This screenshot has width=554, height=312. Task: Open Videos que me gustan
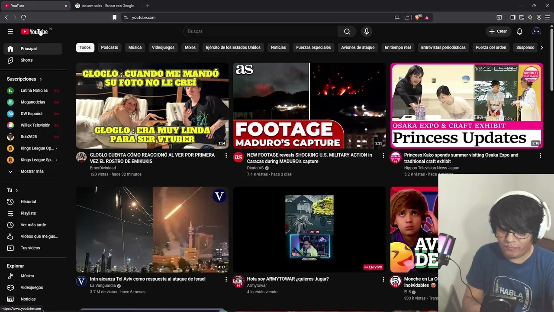(33, 236)
